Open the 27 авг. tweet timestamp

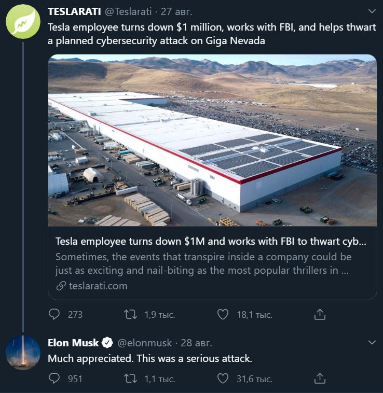[x=176, y=11]
